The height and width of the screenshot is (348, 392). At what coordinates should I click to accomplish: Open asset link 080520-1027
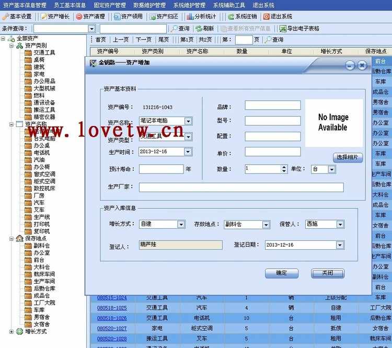[x=112, y=329]
